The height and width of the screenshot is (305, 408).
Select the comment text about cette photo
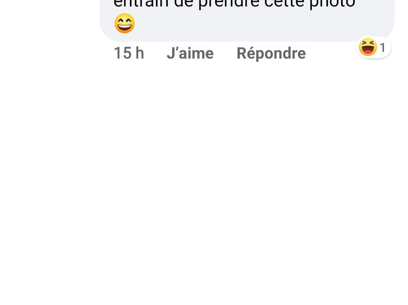[234, 4]
